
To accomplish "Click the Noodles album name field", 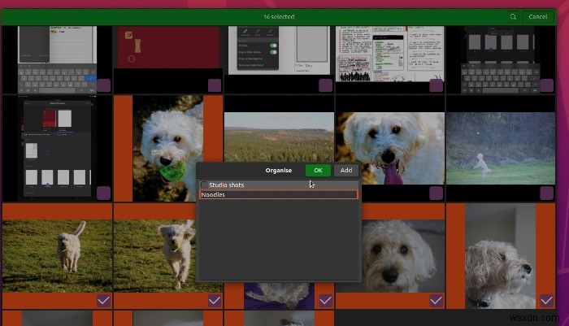I will click(x=278, y=194).
